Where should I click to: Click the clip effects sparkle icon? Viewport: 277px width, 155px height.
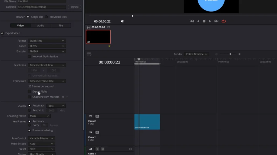click(109, 46)
